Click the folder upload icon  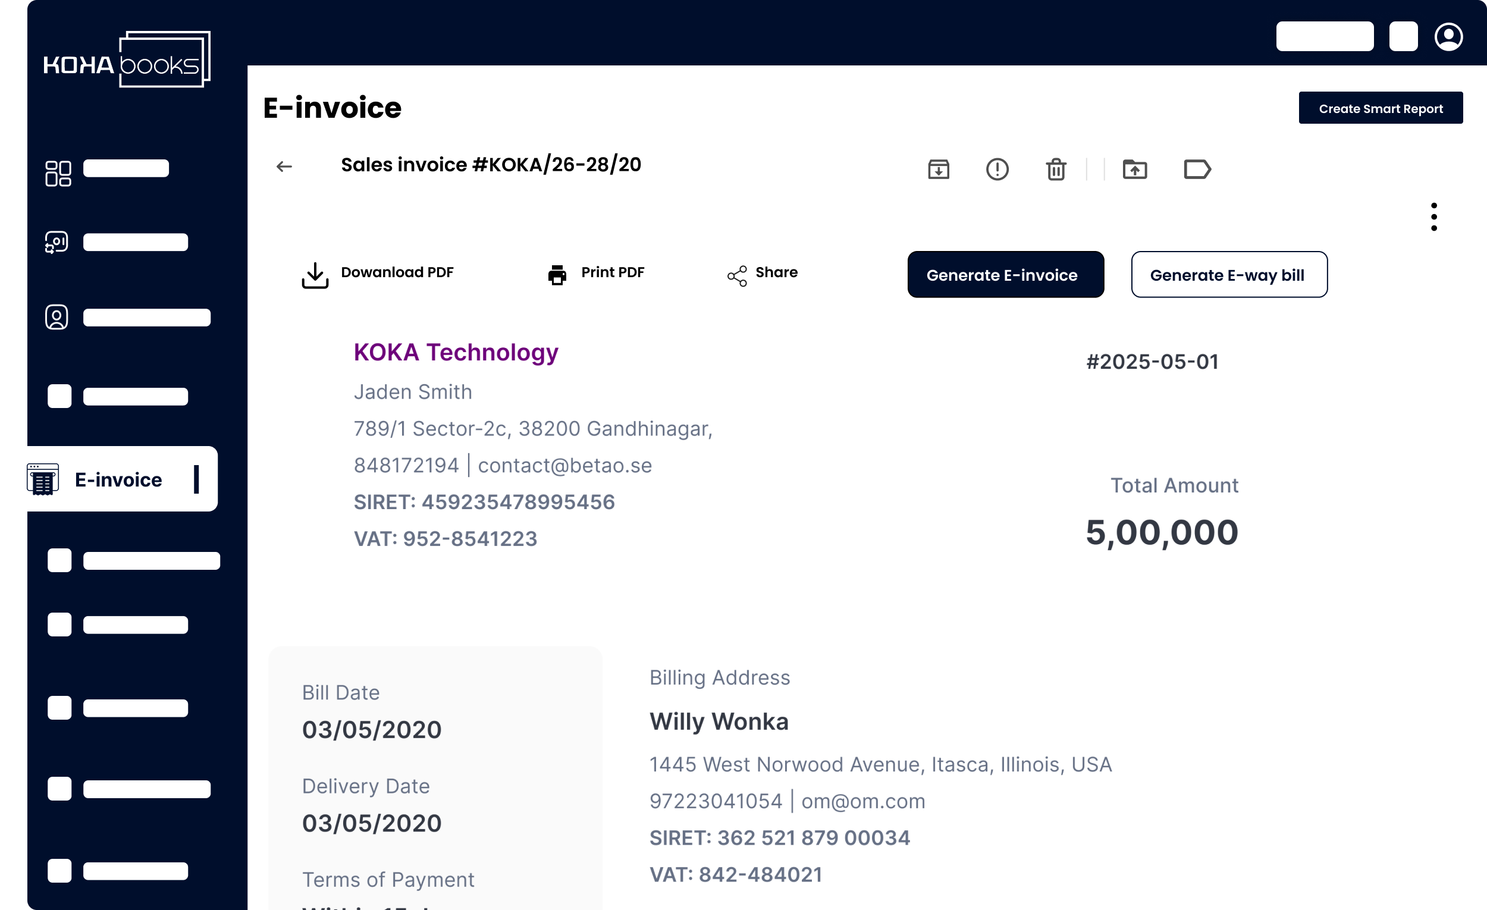point(1134,170)
